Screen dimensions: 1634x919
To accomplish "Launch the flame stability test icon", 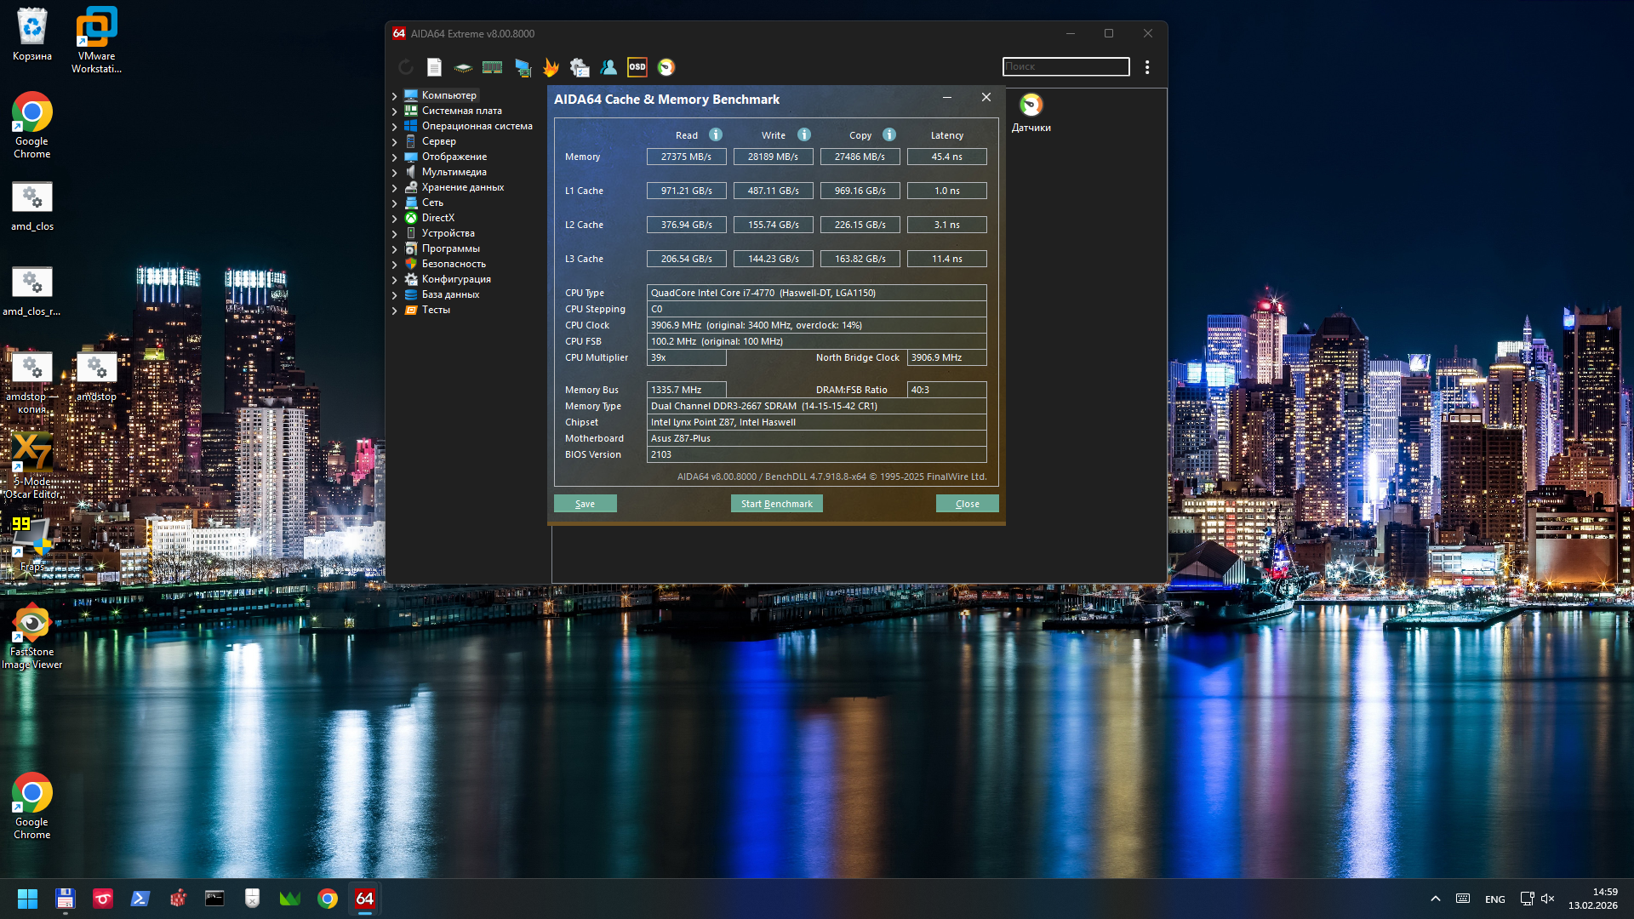I will (551, 67).
